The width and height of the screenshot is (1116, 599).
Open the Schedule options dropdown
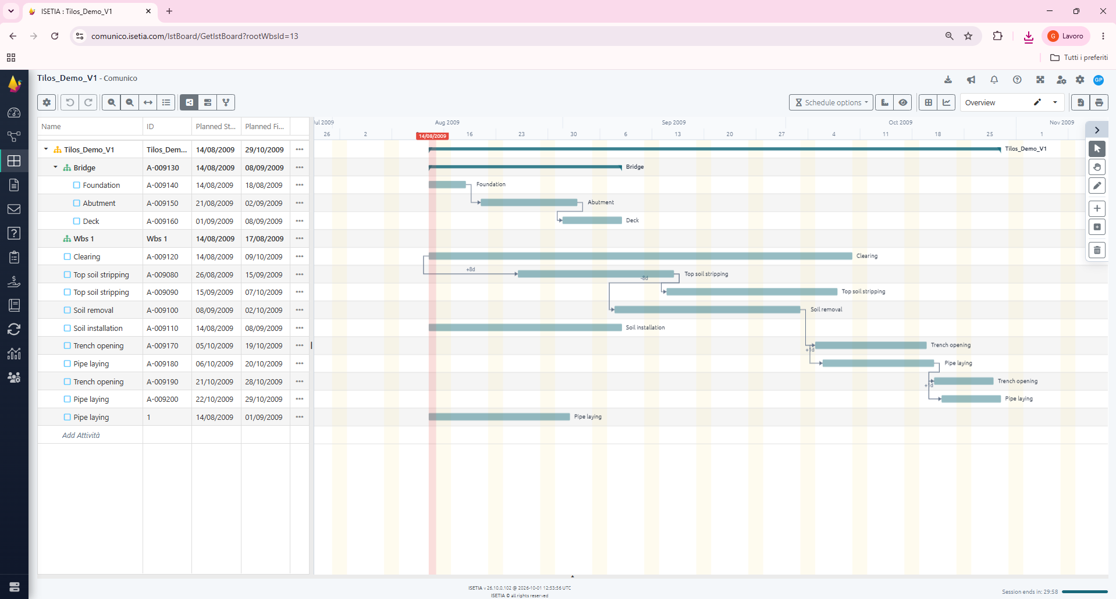(x=831, y=102)
